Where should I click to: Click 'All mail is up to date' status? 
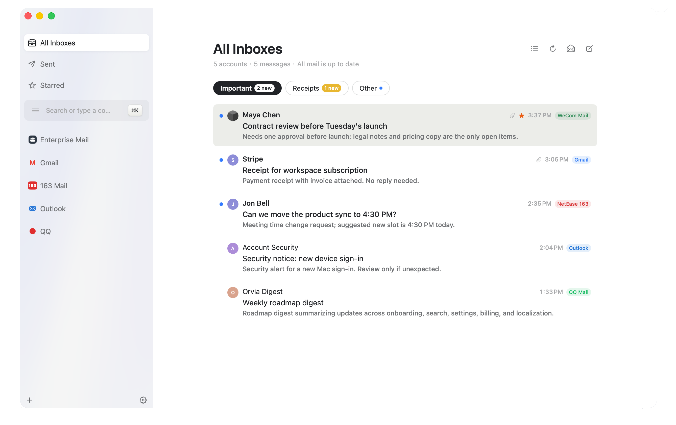click(328, 64)
